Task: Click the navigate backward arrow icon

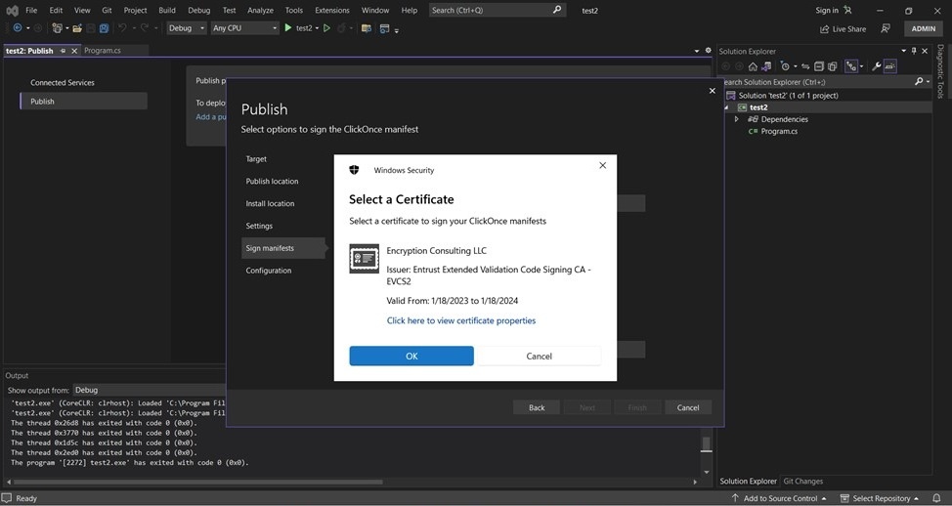Action: coord(18,28)
